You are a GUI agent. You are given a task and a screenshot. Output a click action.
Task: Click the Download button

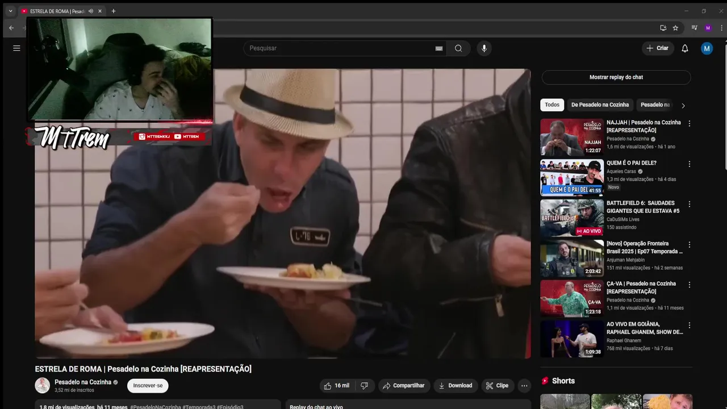point(456,386)
